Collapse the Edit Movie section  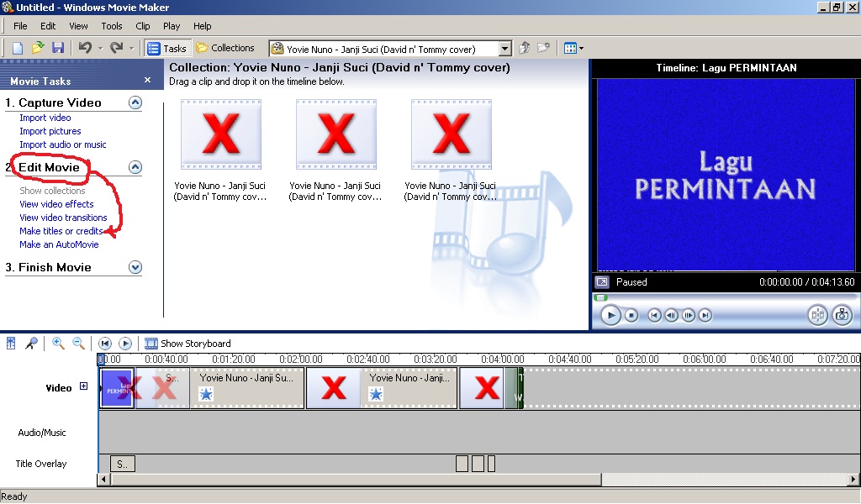click(x=135, y=167)
